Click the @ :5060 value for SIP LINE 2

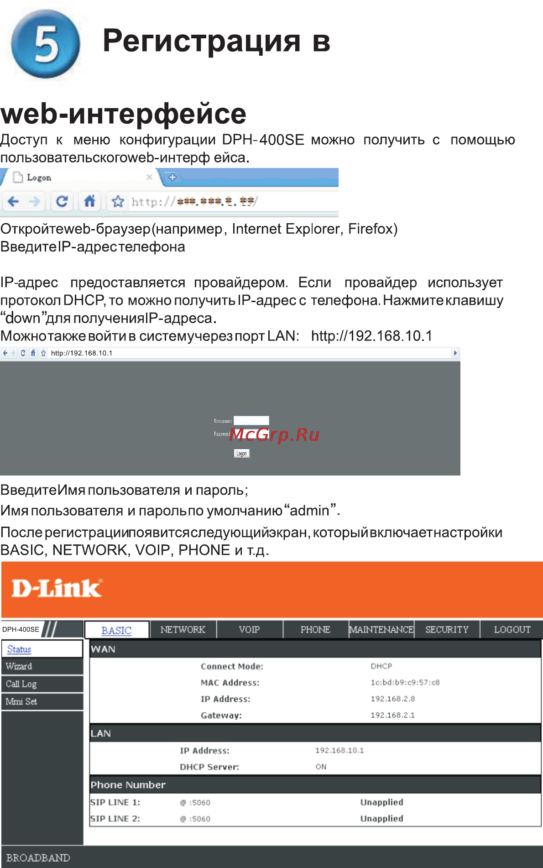point(195,819)
